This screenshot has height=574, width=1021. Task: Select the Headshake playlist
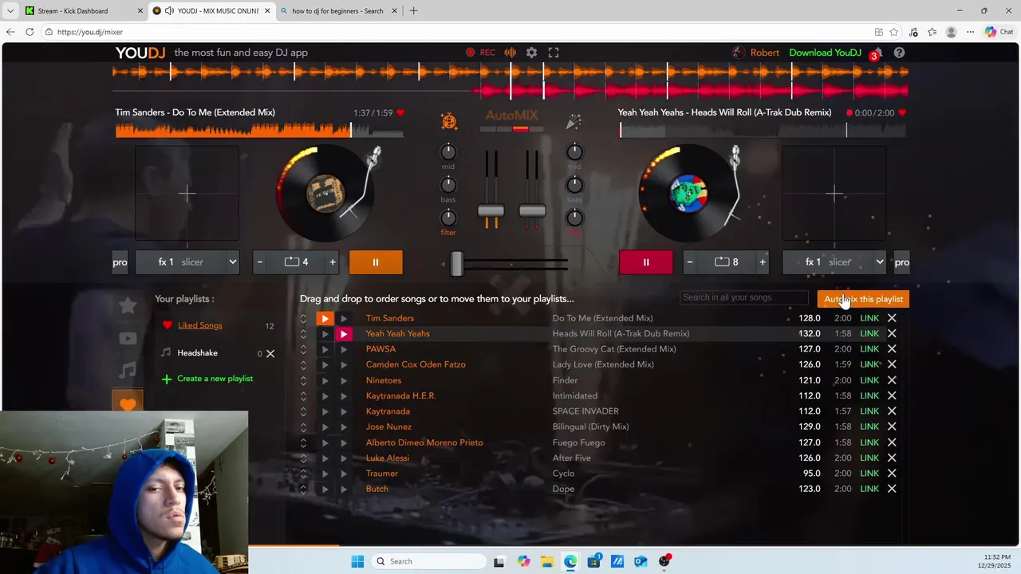coord(197,353)
